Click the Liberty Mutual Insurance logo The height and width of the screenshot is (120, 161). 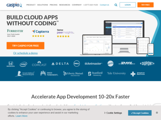click(x=73, y=74)
